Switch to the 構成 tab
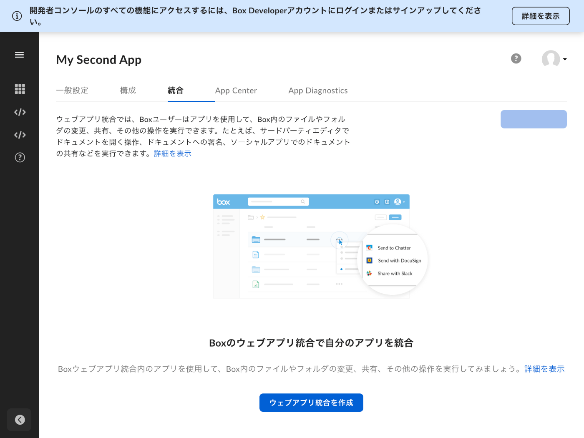Screen dimensions: 584x438 128,91
